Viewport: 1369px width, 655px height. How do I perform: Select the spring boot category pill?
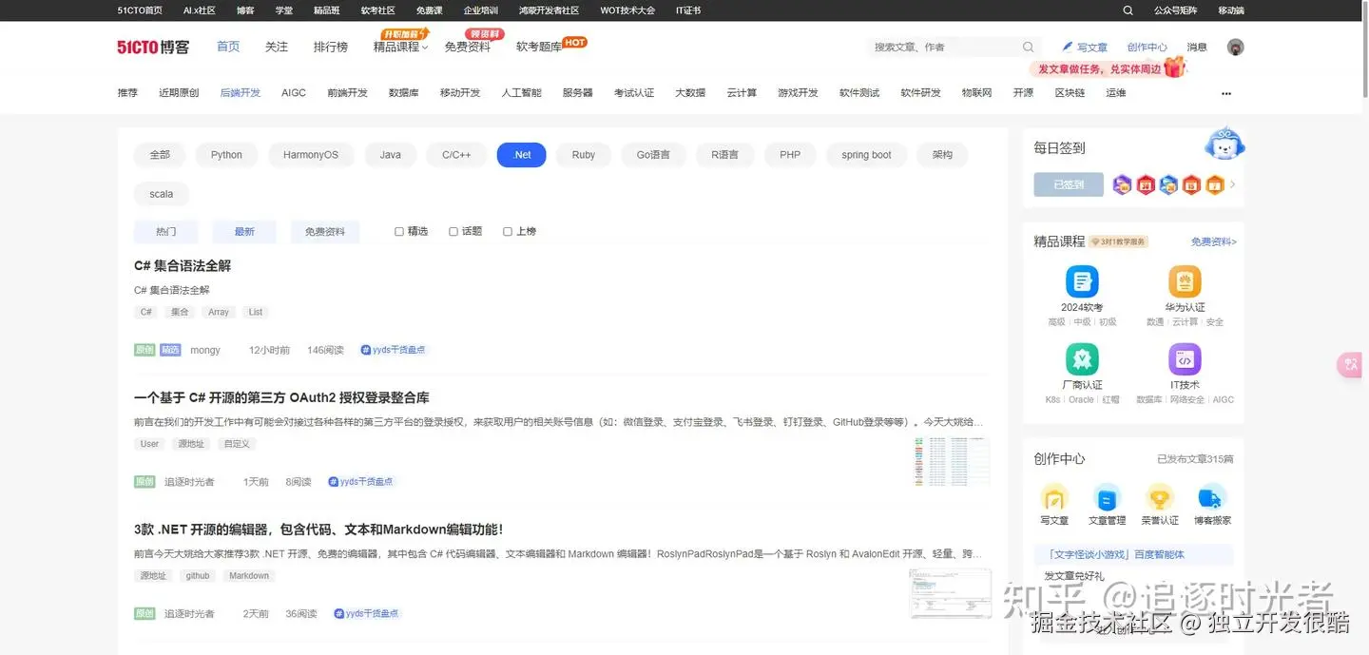[867, 155]
